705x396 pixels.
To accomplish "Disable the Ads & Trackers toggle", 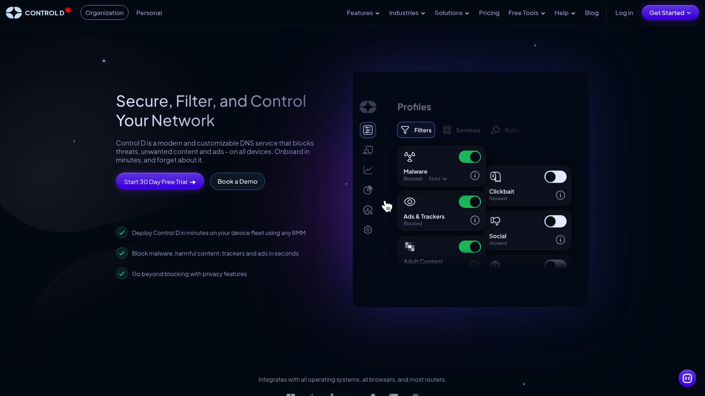I will (470, 202).
